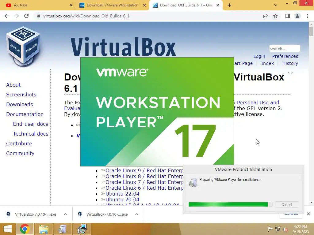Close the YouTube tab
The image size is (314, 235).
click(x=71, y=5)
